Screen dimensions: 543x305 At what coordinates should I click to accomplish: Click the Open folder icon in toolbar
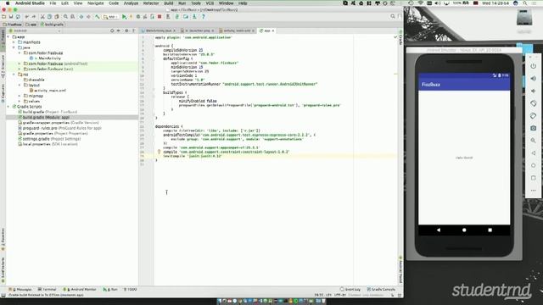pyautogui.click(x=3, y=17)
